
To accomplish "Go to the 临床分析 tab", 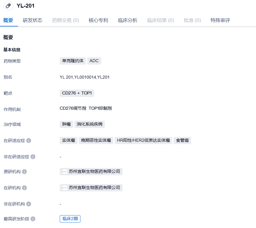I will tap(128, 20).
